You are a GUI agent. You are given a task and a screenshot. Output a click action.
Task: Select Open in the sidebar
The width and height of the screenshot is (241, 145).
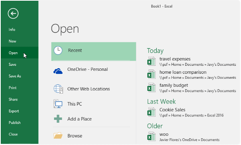(13, 53)
